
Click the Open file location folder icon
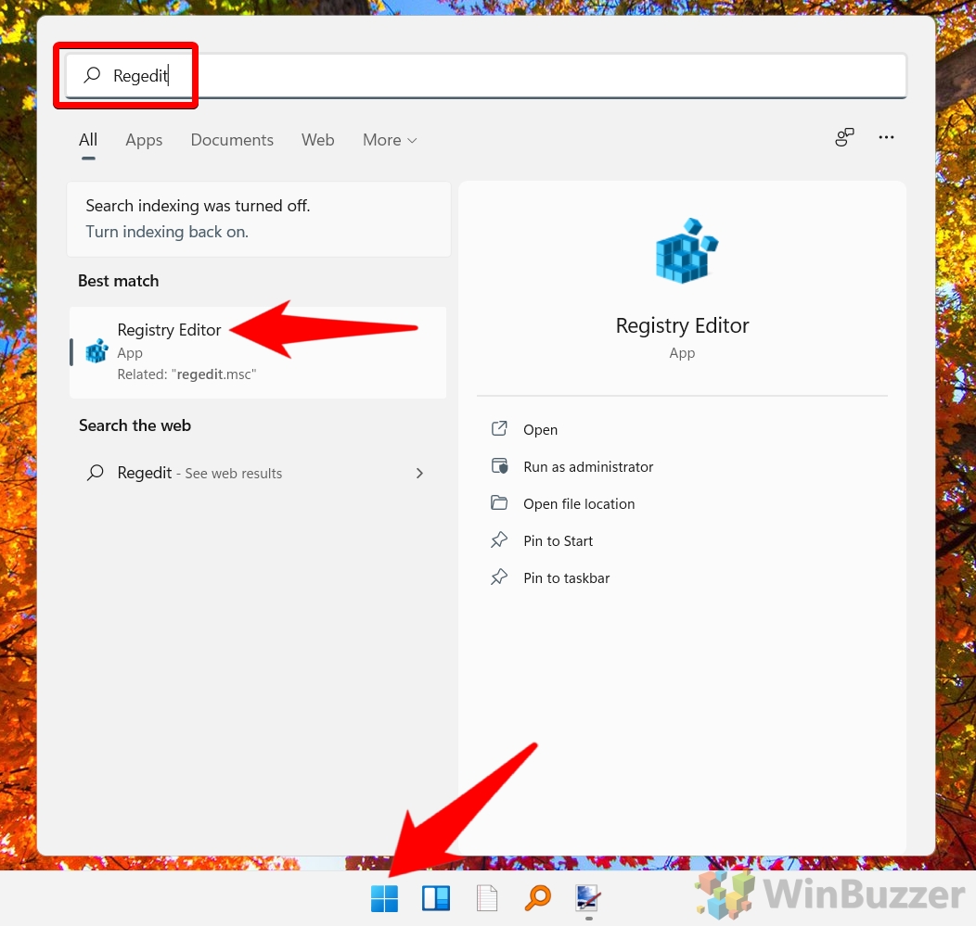click(499, 502)
